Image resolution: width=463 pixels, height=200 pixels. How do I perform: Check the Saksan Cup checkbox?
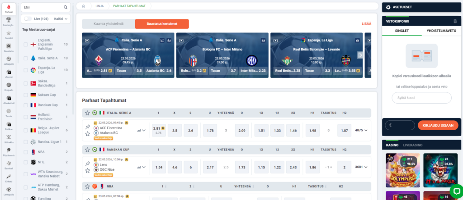pos(26,95)
